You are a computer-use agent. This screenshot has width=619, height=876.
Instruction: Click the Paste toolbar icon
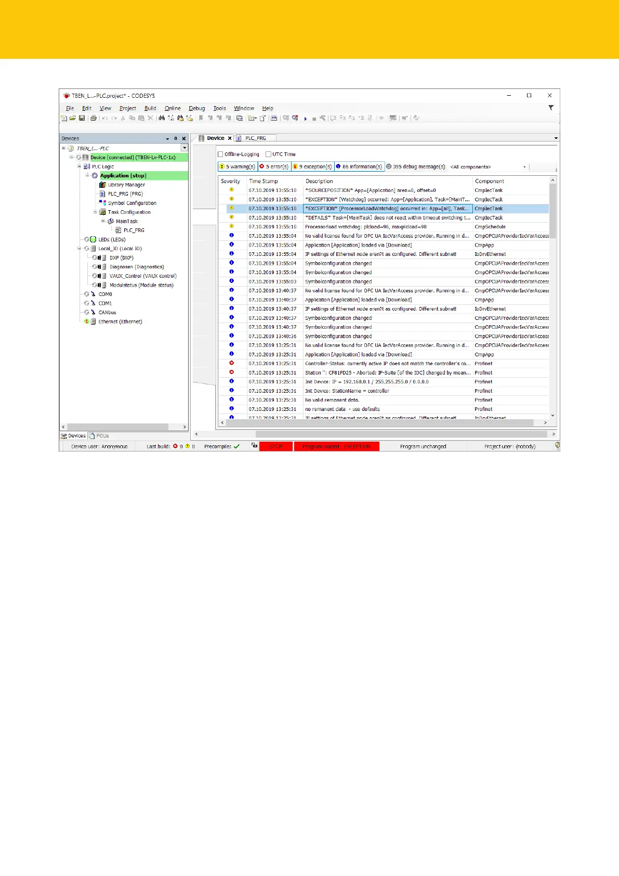coord(141,118)
